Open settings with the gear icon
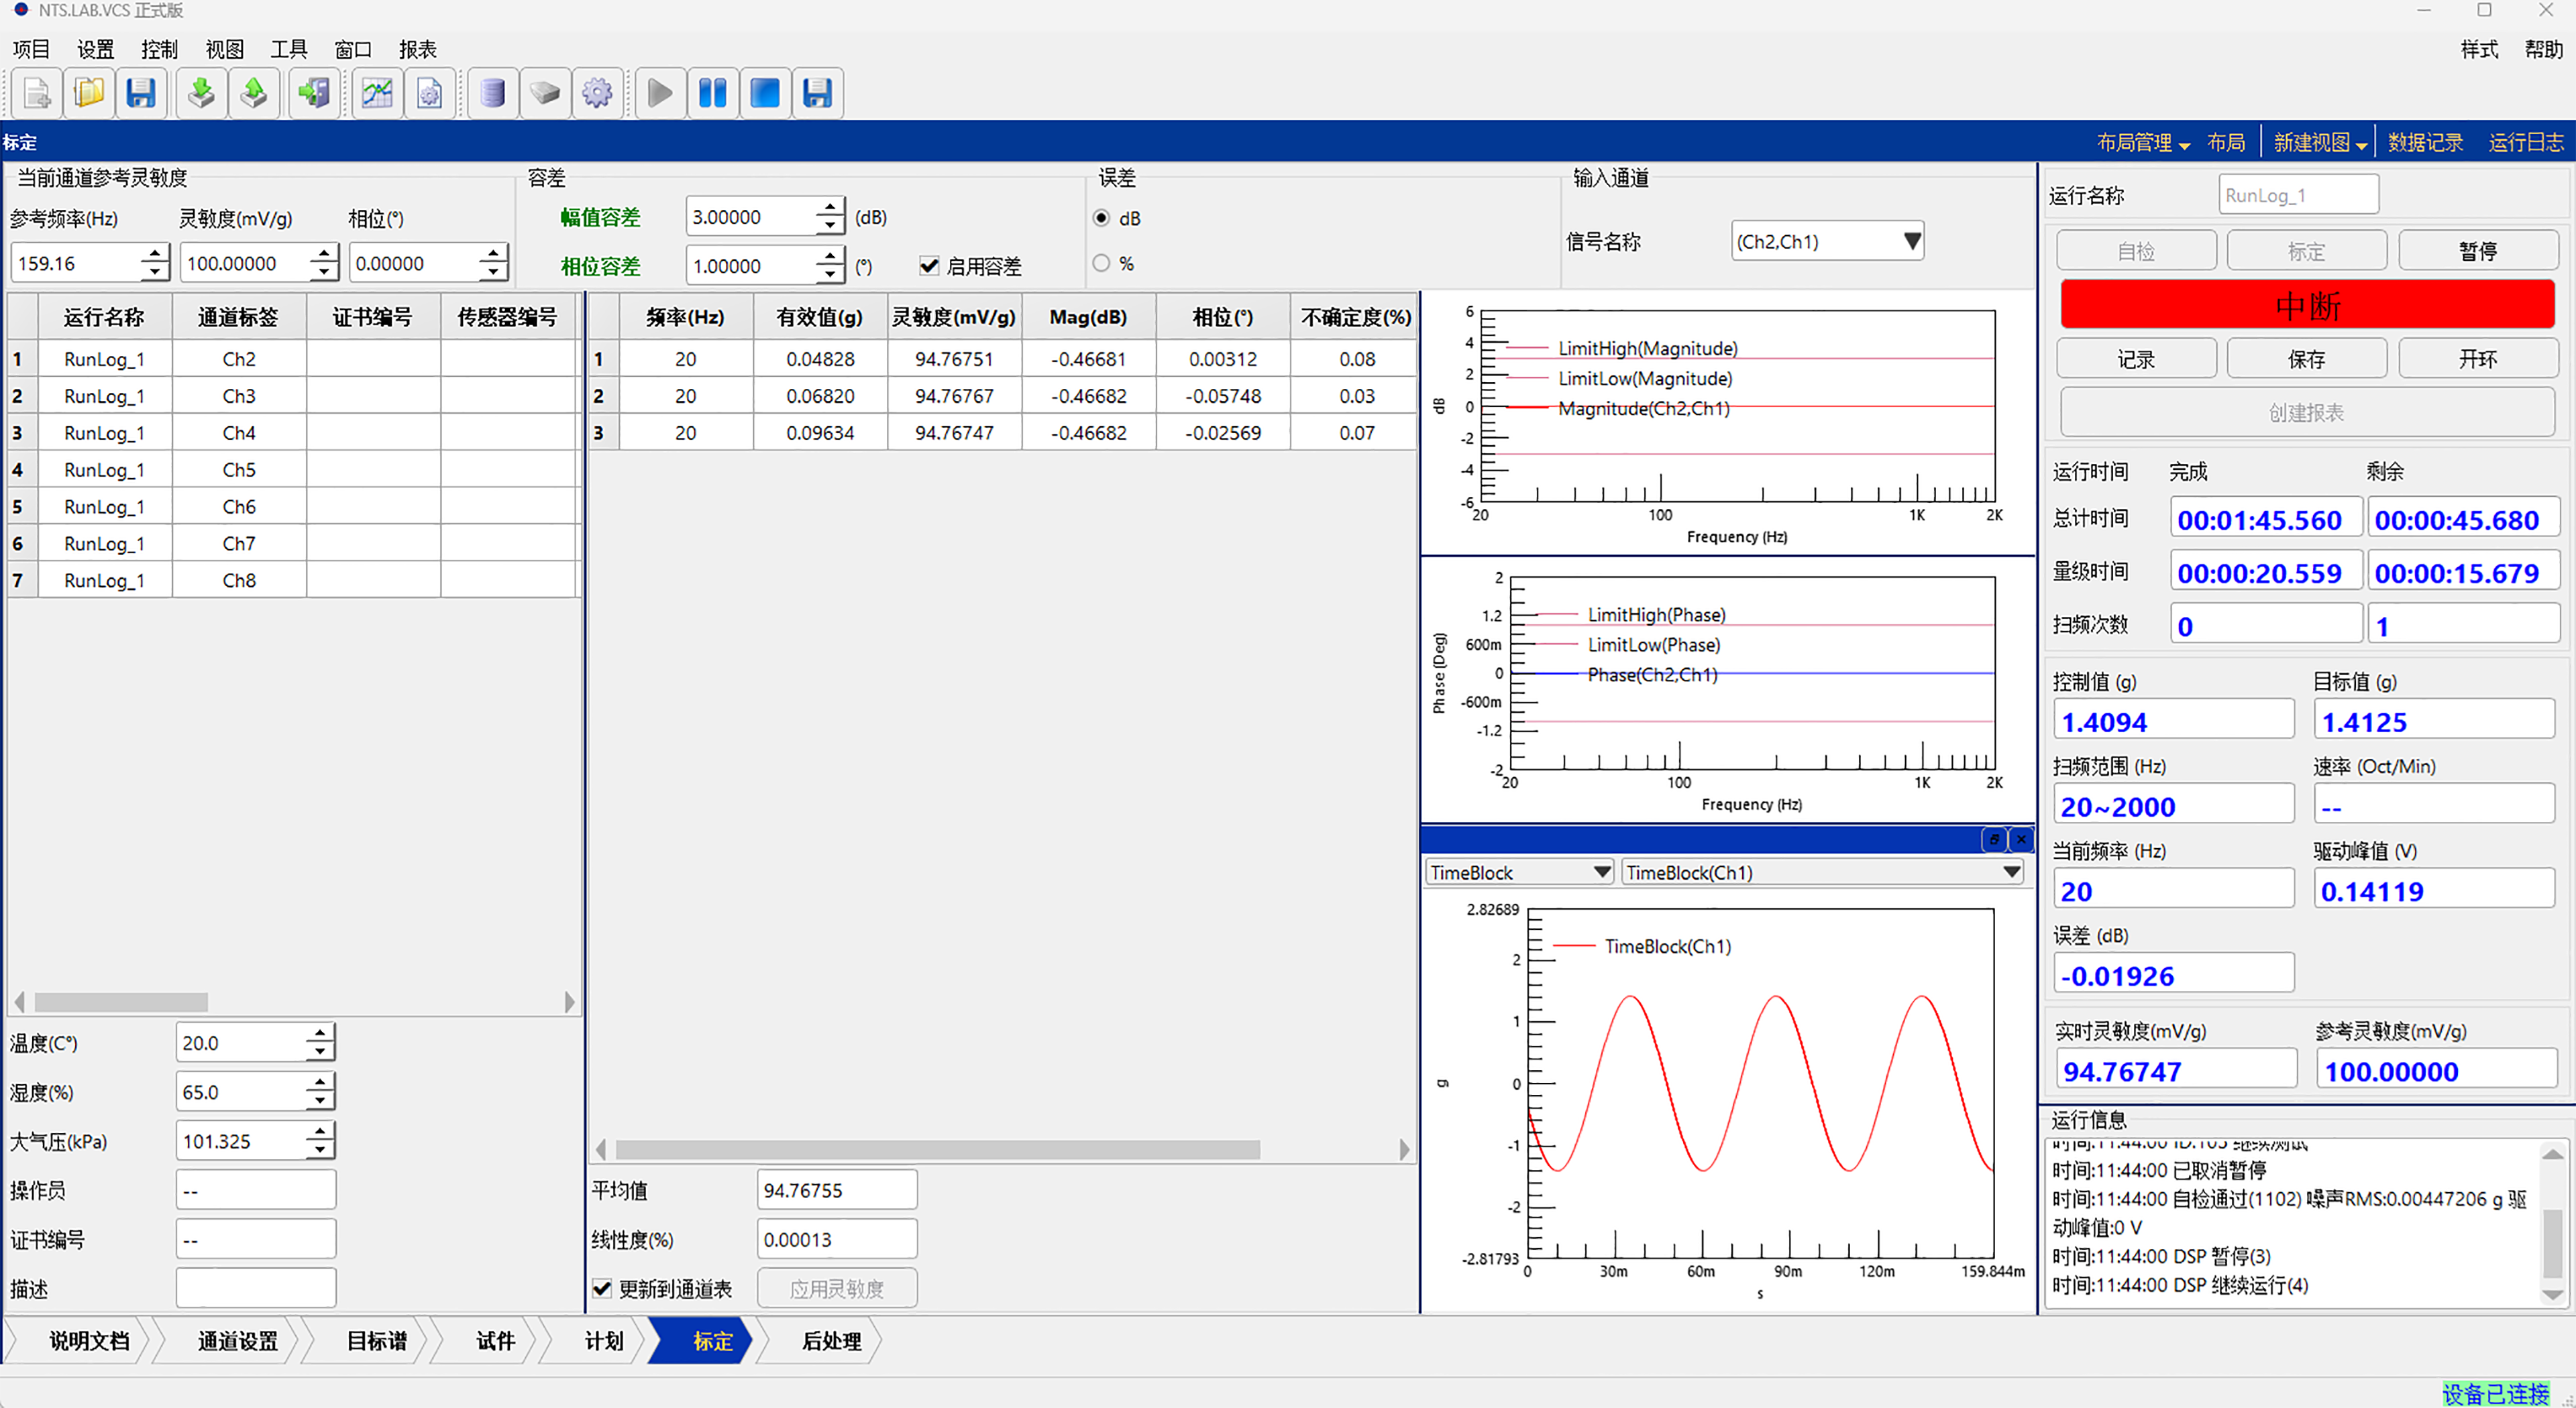Image resolution: width=2576 pixels, height=1408 pixels. [x=597, y=94]
